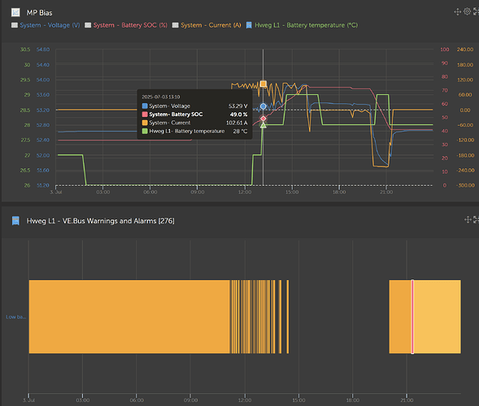Click the orange current marker on cursor line
The image size is (479, 406).
point(263,84)
